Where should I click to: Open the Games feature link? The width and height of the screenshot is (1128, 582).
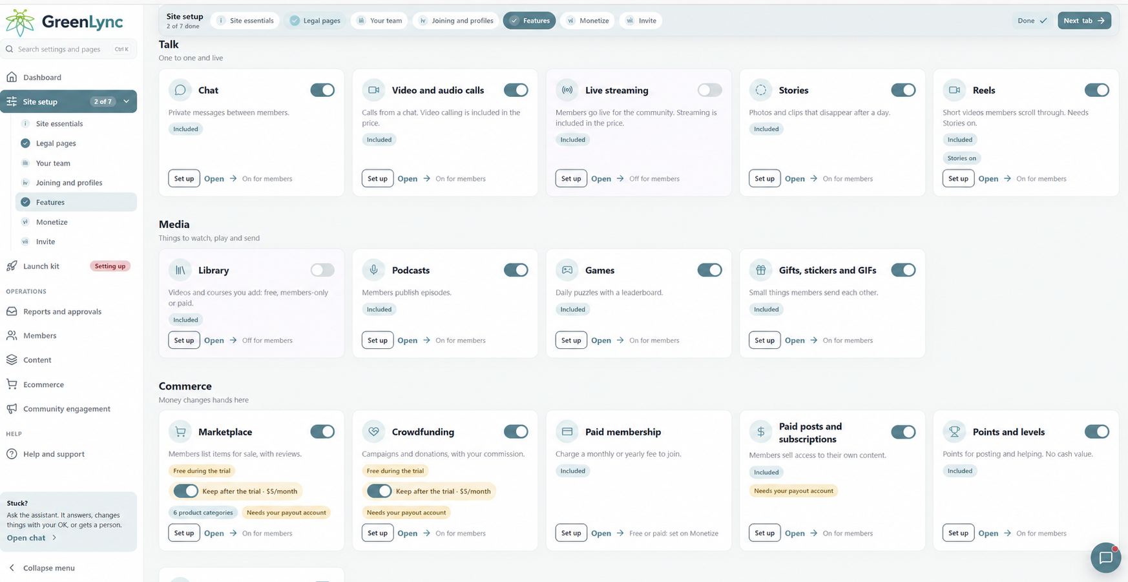pyautogui.click(x=607, y=340)
